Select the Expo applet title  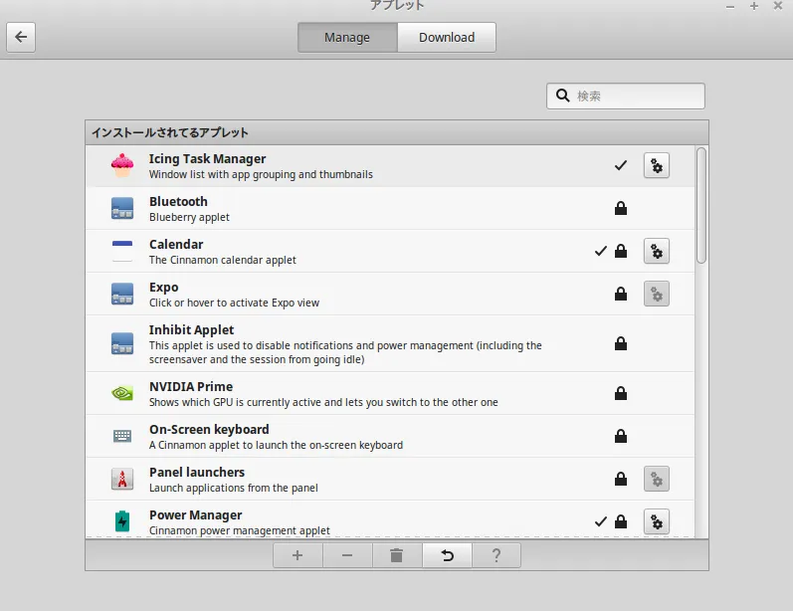tap(164, 288)
